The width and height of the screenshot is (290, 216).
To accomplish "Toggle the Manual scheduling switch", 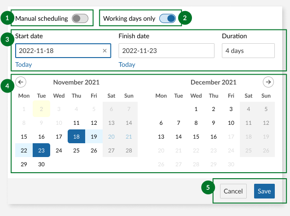I will pos(80,18).
